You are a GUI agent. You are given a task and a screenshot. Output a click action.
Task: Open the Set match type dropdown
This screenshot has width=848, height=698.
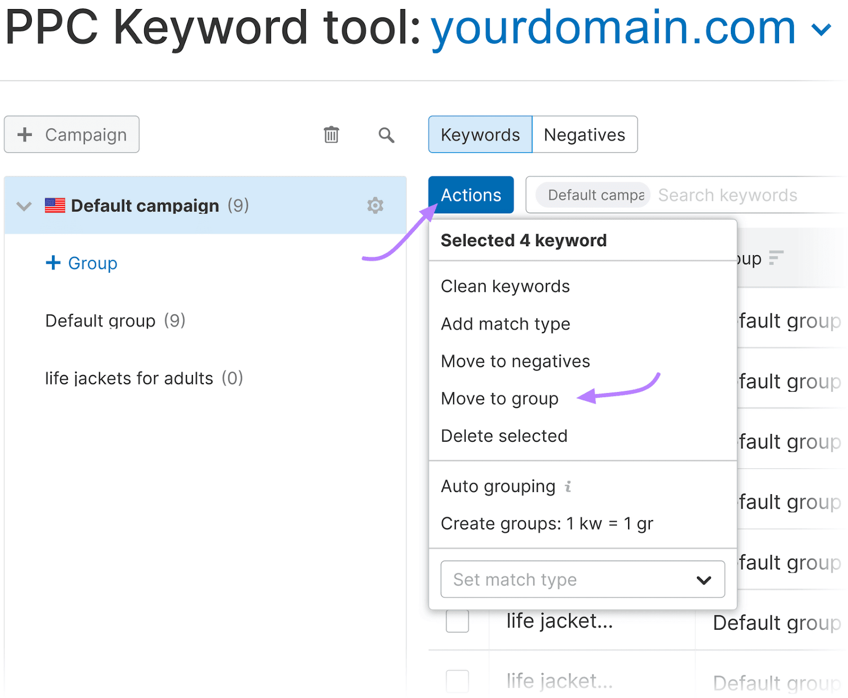[x=582, y=579]
